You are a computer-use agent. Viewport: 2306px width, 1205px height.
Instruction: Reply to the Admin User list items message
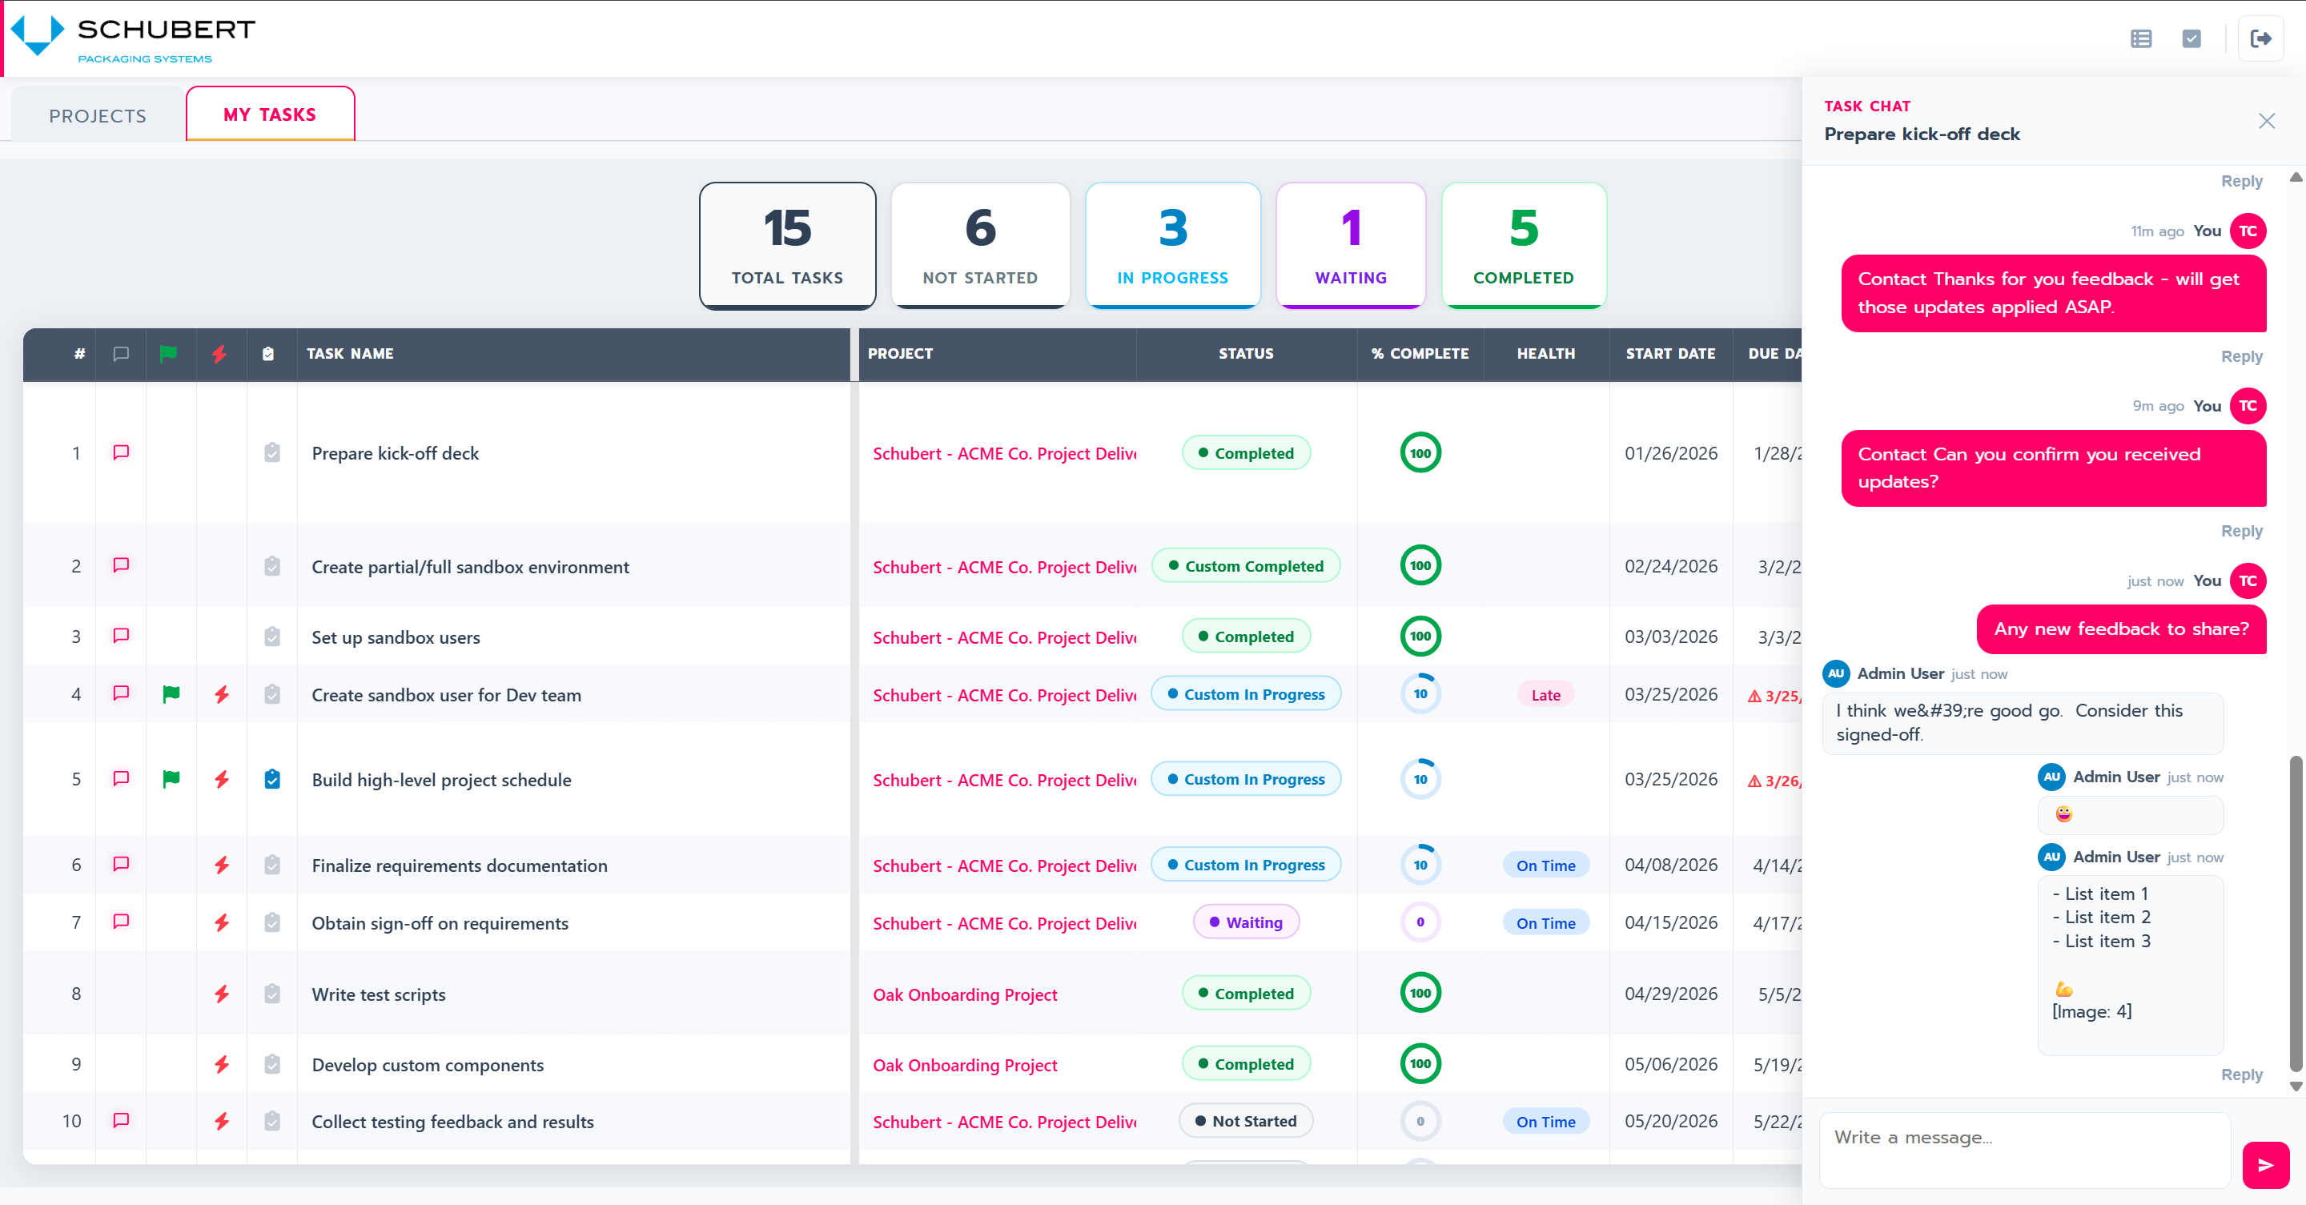[2240, 1074]
